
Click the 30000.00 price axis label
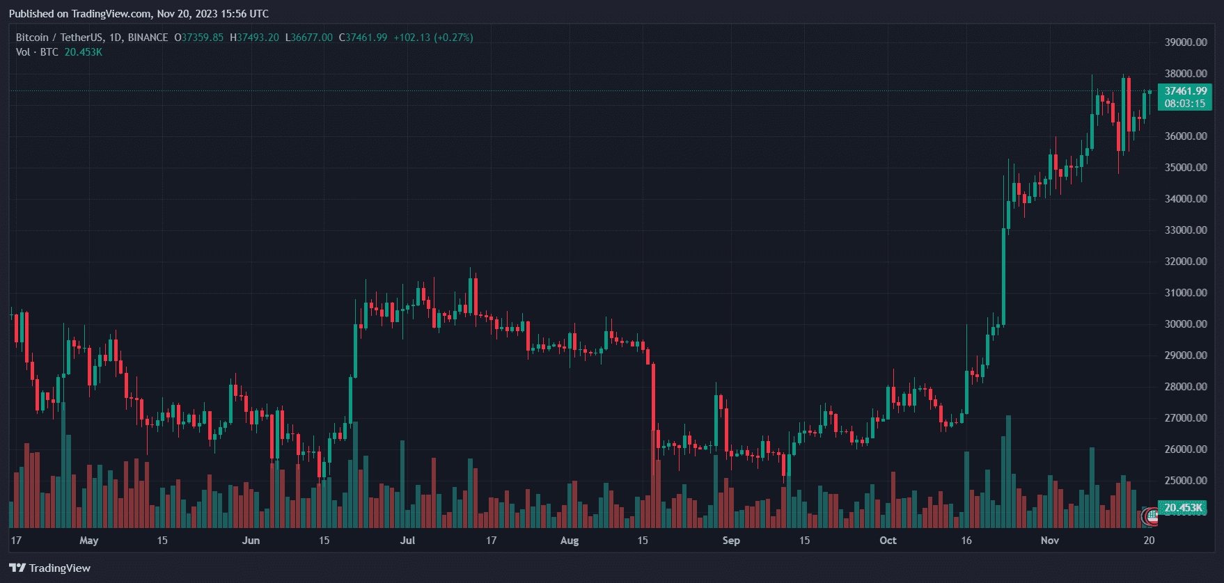tap(1186, 324)
